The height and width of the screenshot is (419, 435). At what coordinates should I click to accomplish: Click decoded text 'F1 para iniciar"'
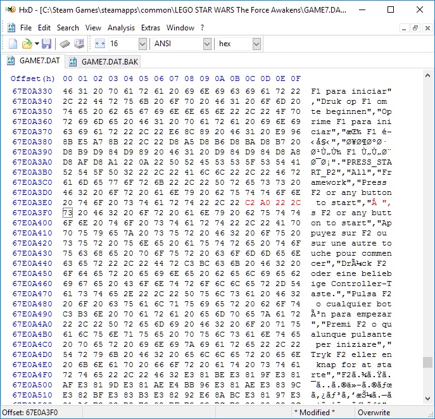coord(351,91)
